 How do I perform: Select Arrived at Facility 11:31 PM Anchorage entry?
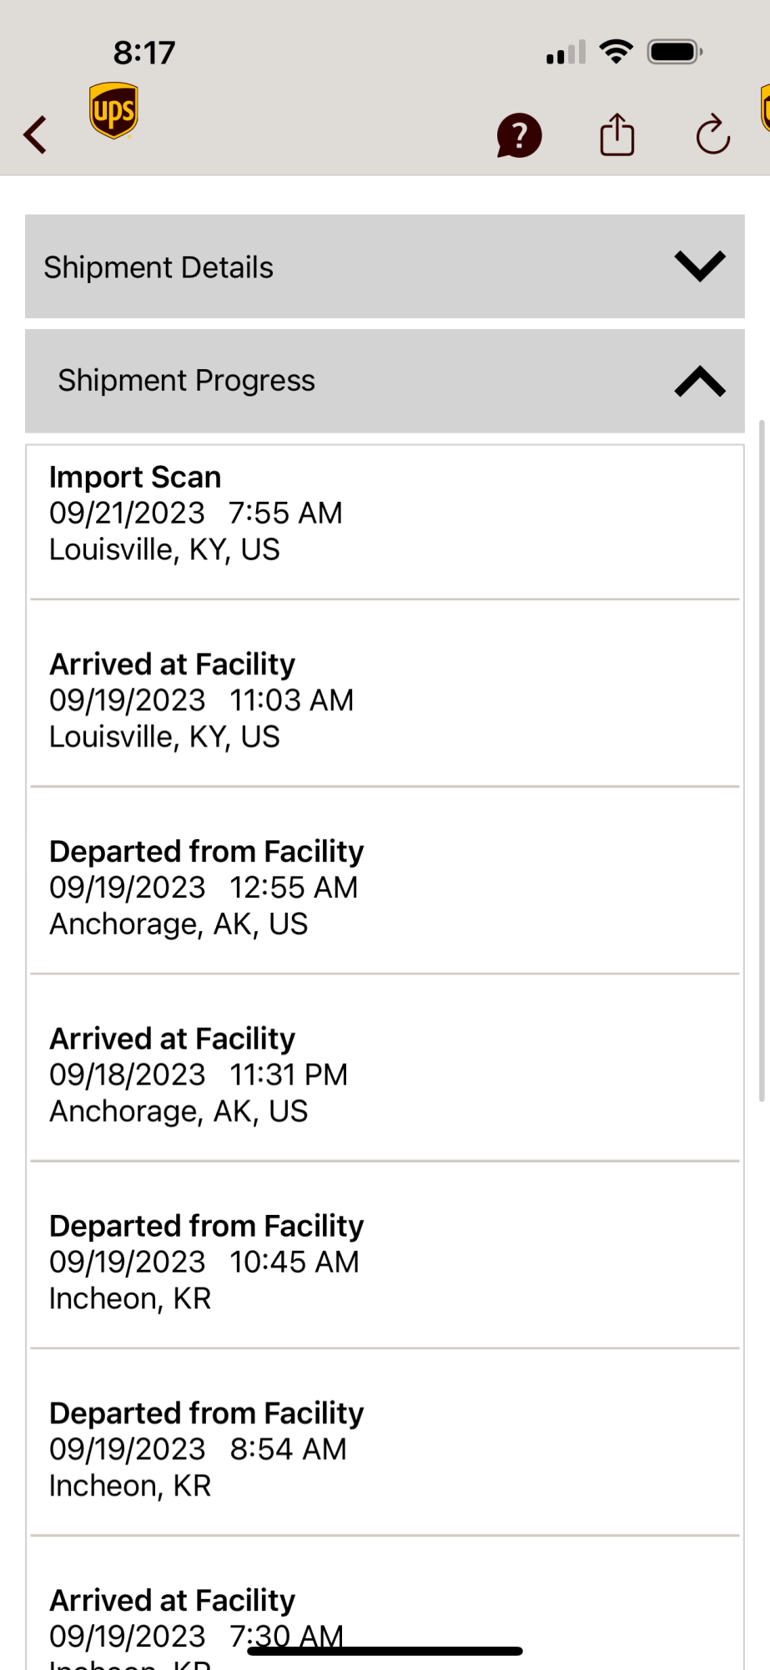[384, 1075]
